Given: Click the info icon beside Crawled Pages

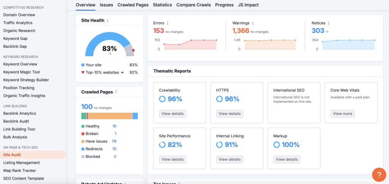Looking at the screenshot, I should 116,92.
